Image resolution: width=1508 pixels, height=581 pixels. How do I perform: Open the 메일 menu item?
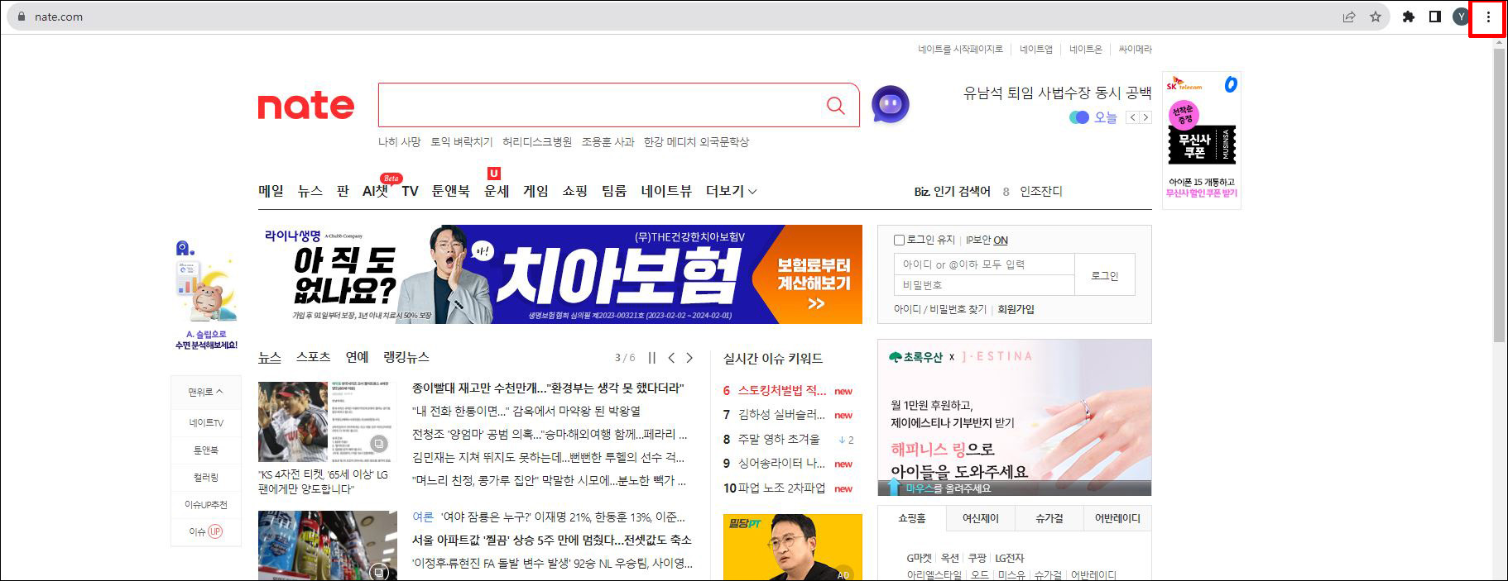click(271, 191)
